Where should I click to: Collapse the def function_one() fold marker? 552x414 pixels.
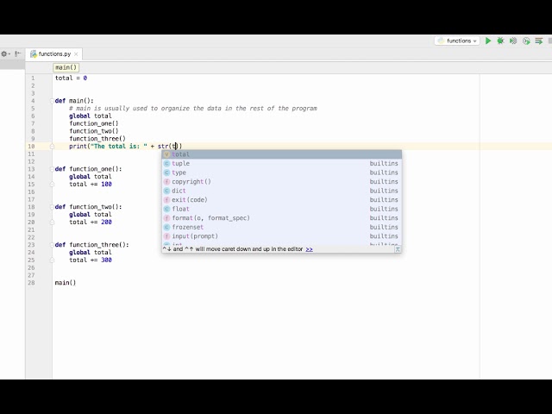[52, 169]
